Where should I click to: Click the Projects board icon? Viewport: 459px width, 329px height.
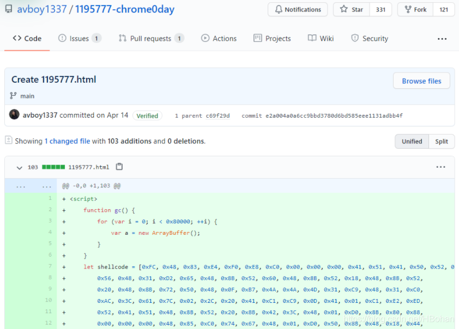[x=258, y=38]
